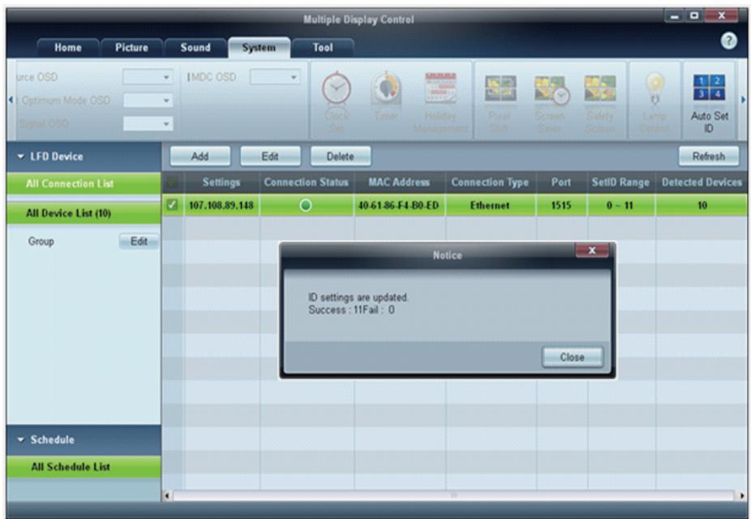Click the Settings column header
Image resolution: width=751 pixels, height=519 pixels.
(221, 182)
